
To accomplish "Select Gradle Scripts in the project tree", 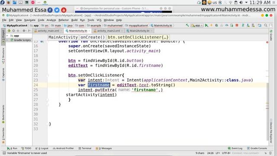I will click(x=22, y=40).
